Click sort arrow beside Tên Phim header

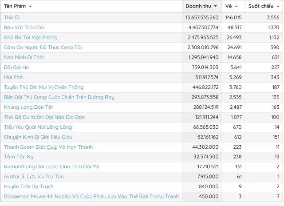30,7
